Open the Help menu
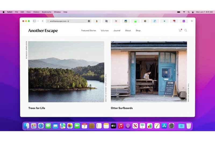The image size is (215, 143). 65,12
